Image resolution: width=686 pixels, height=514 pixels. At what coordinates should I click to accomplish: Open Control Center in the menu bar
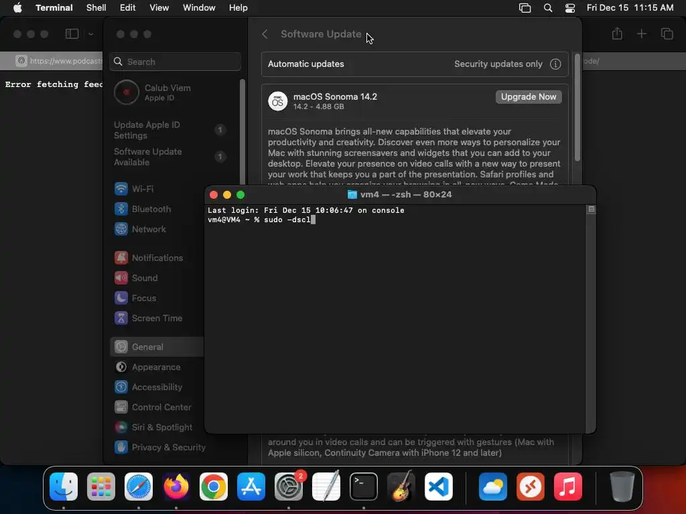569,8
